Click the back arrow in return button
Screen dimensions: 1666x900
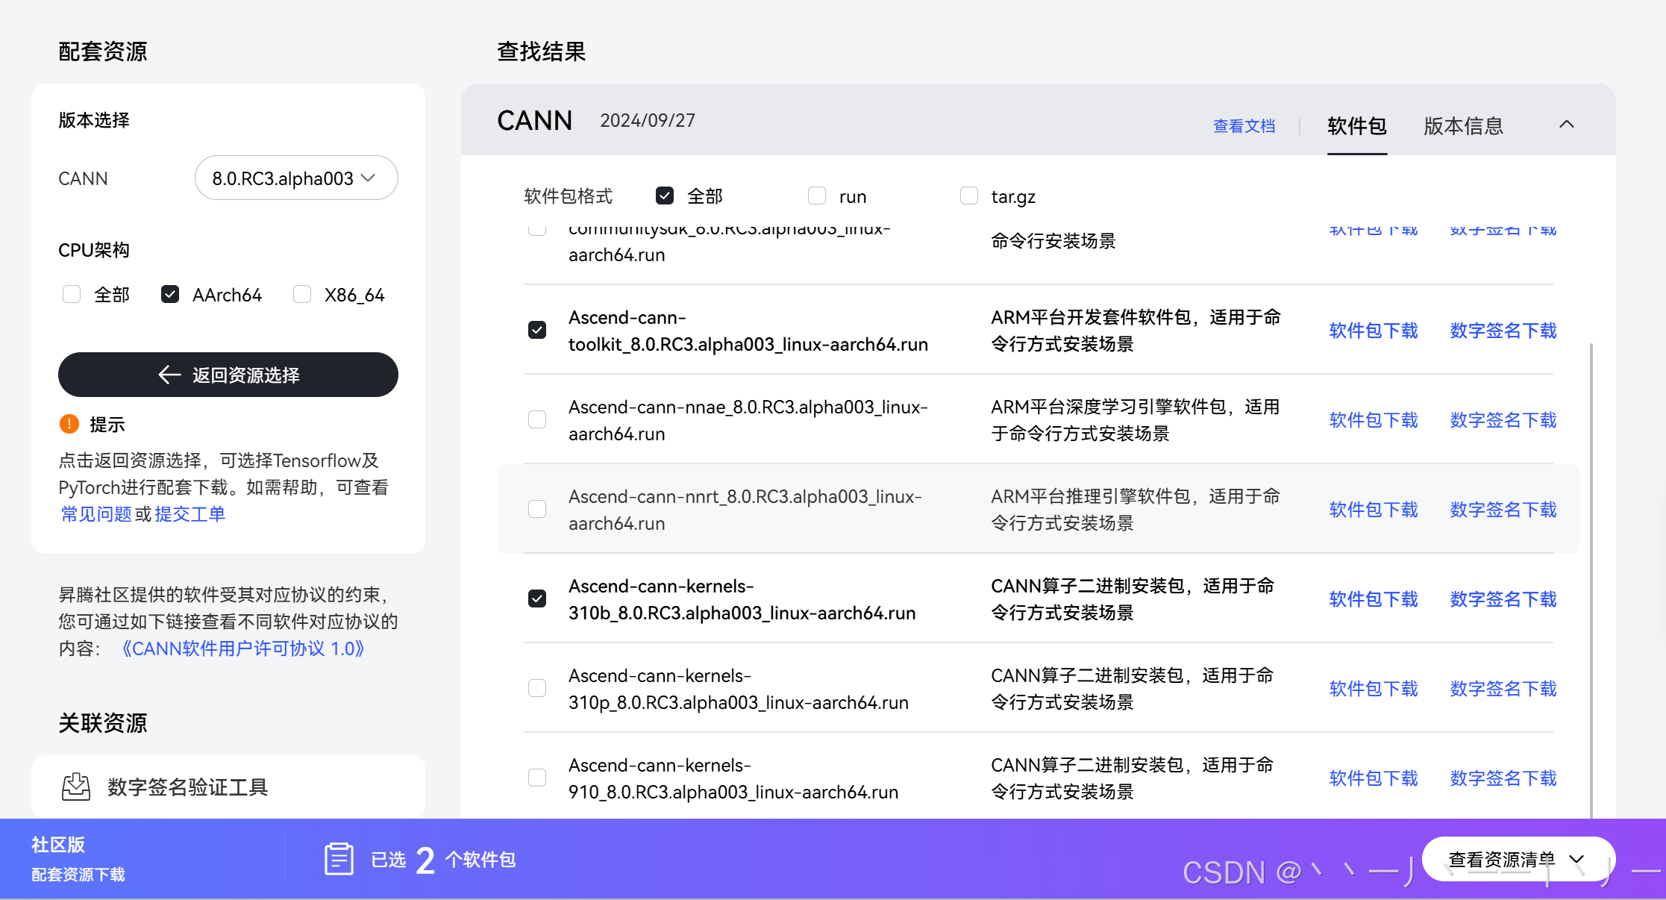click(x=170, y=375)
